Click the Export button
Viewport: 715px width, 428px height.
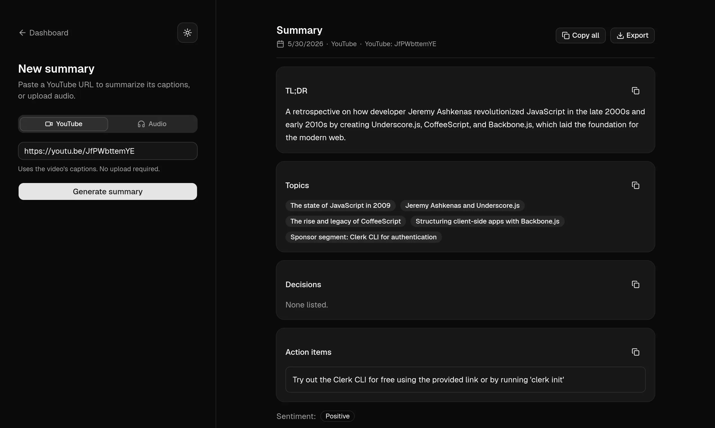(632, 35)
